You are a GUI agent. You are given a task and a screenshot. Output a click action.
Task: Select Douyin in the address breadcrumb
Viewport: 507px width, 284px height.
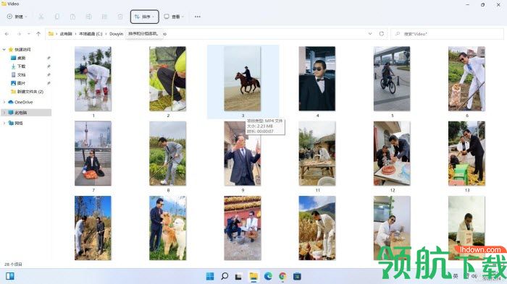[116, 33]
